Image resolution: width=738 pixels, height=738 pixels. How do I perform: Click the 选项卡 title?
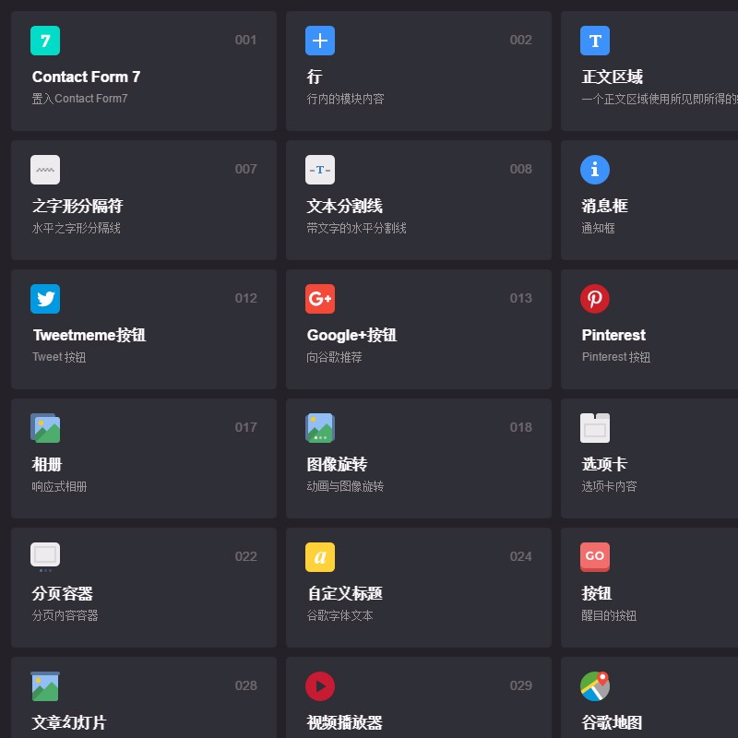tap(604, 464)
